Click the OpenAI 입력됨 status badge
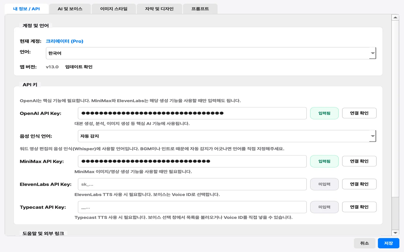 (x=324, y=113)
